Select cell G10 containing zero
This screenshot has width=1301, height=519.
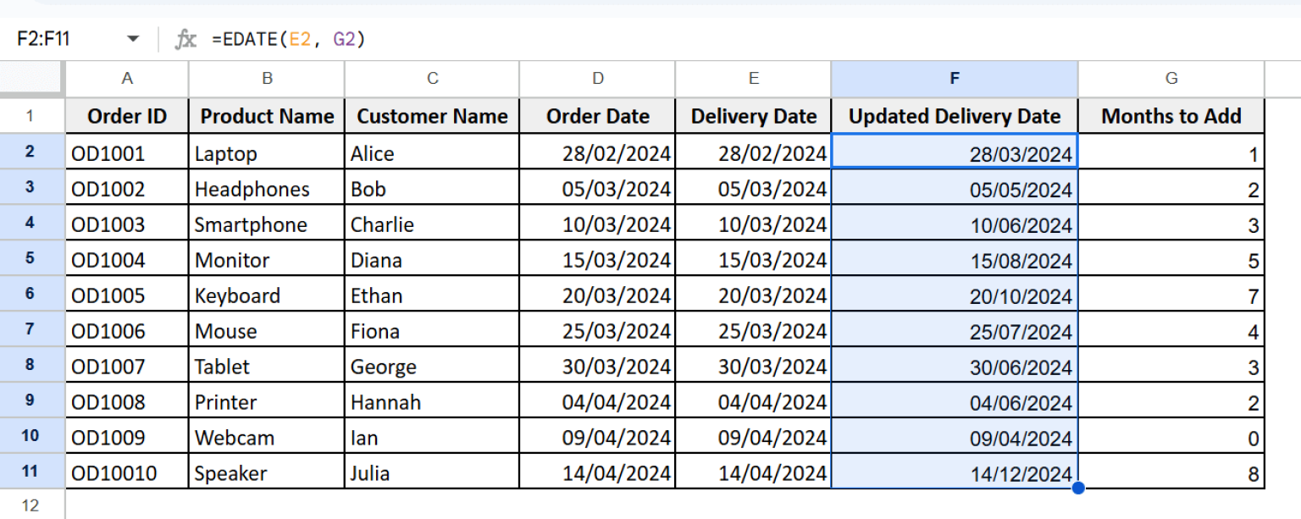click(1171, 437)
